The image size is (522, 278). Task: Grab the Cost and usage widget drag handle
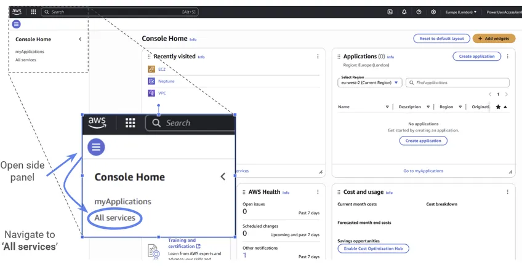(339, 193)
